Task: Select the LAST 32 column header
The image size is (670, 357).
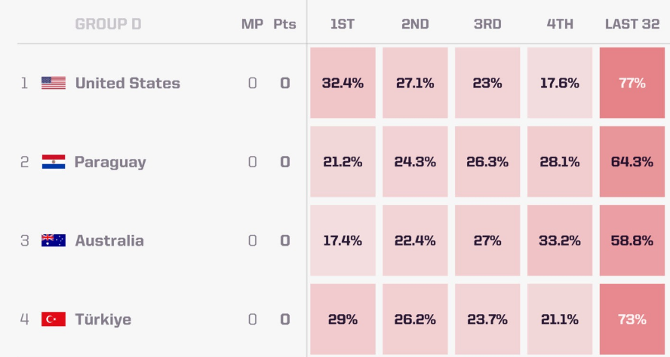Action: pos(632,24)
